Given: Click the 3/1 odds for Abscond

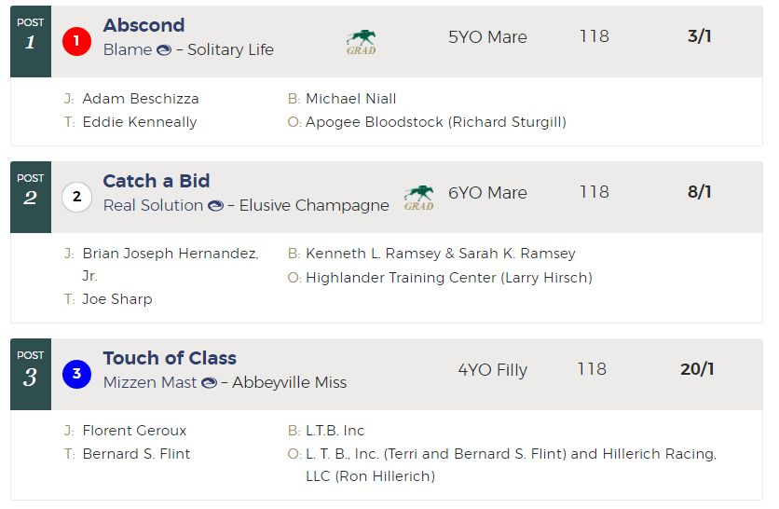Looking at the screenshot, I should [x=700, y=36].
